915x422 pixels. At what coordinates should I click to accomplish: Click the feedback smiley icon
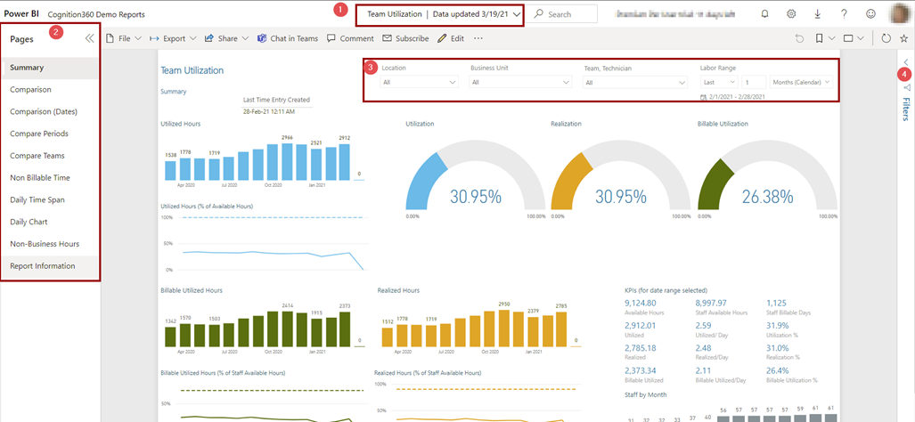pyautogui.click(x=870, y=14)
